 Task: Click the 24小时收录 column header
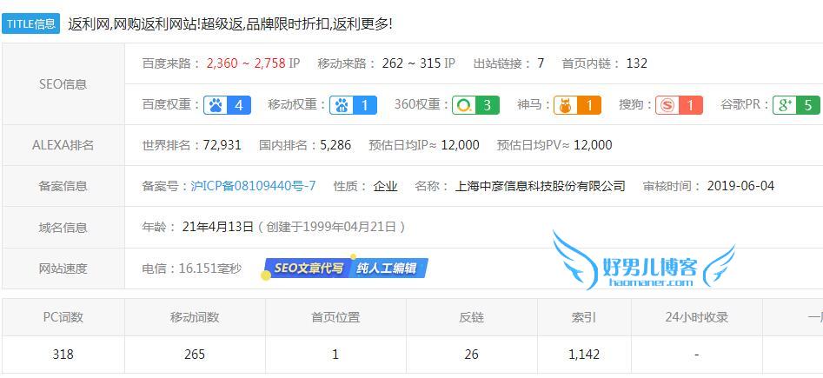click(x=696, y=317)
